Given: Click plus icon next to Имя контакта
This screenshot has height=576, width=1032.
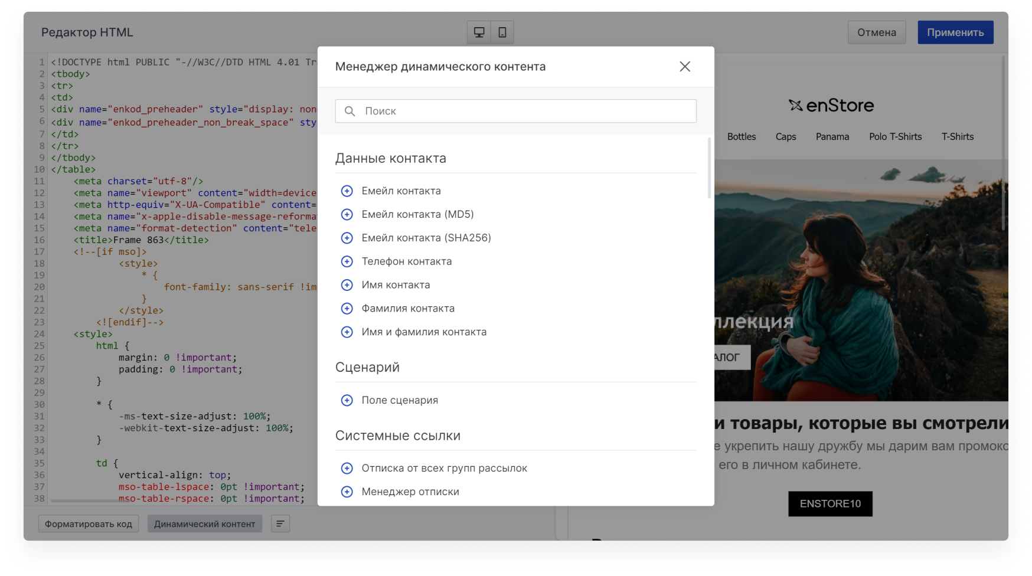Looking at the screenshot, I should tap(347, 285).
